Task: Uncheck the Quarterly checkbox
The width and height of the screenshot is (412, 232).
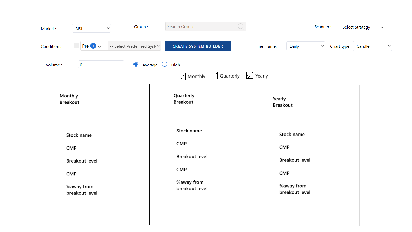Action: pyautogui.click(x=214, y=75)
